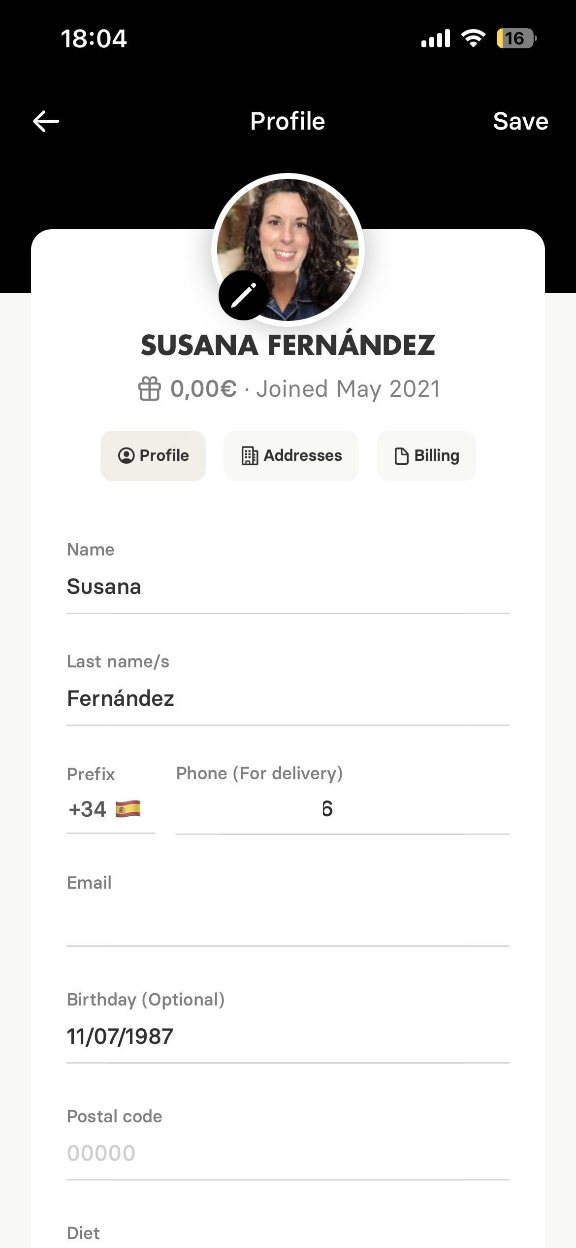Open the +34 country prefix selector

104,809
